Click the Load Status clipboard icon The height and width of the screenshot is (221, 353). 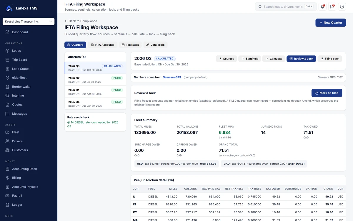pos(7,69)
